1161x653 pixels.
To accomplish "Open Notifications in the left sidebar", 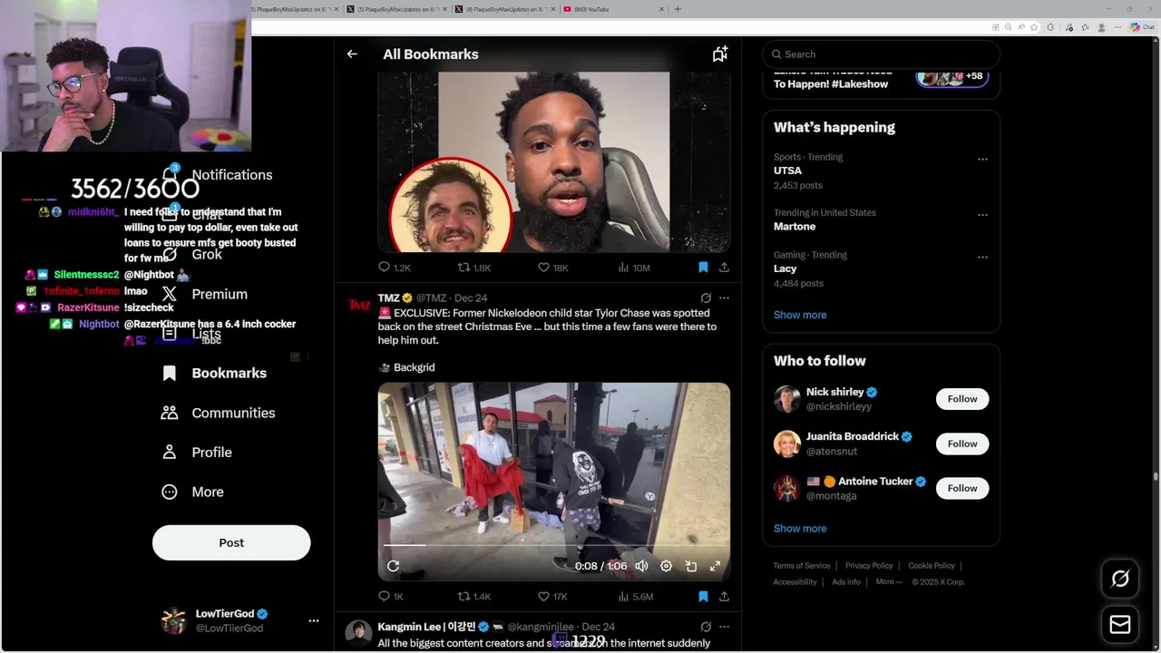I will (x=218, y=174).
